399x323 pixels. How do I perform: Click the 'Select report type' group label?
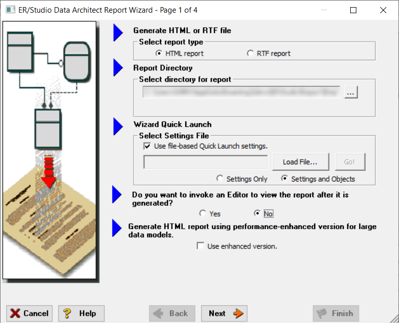(x=171, y=42)
